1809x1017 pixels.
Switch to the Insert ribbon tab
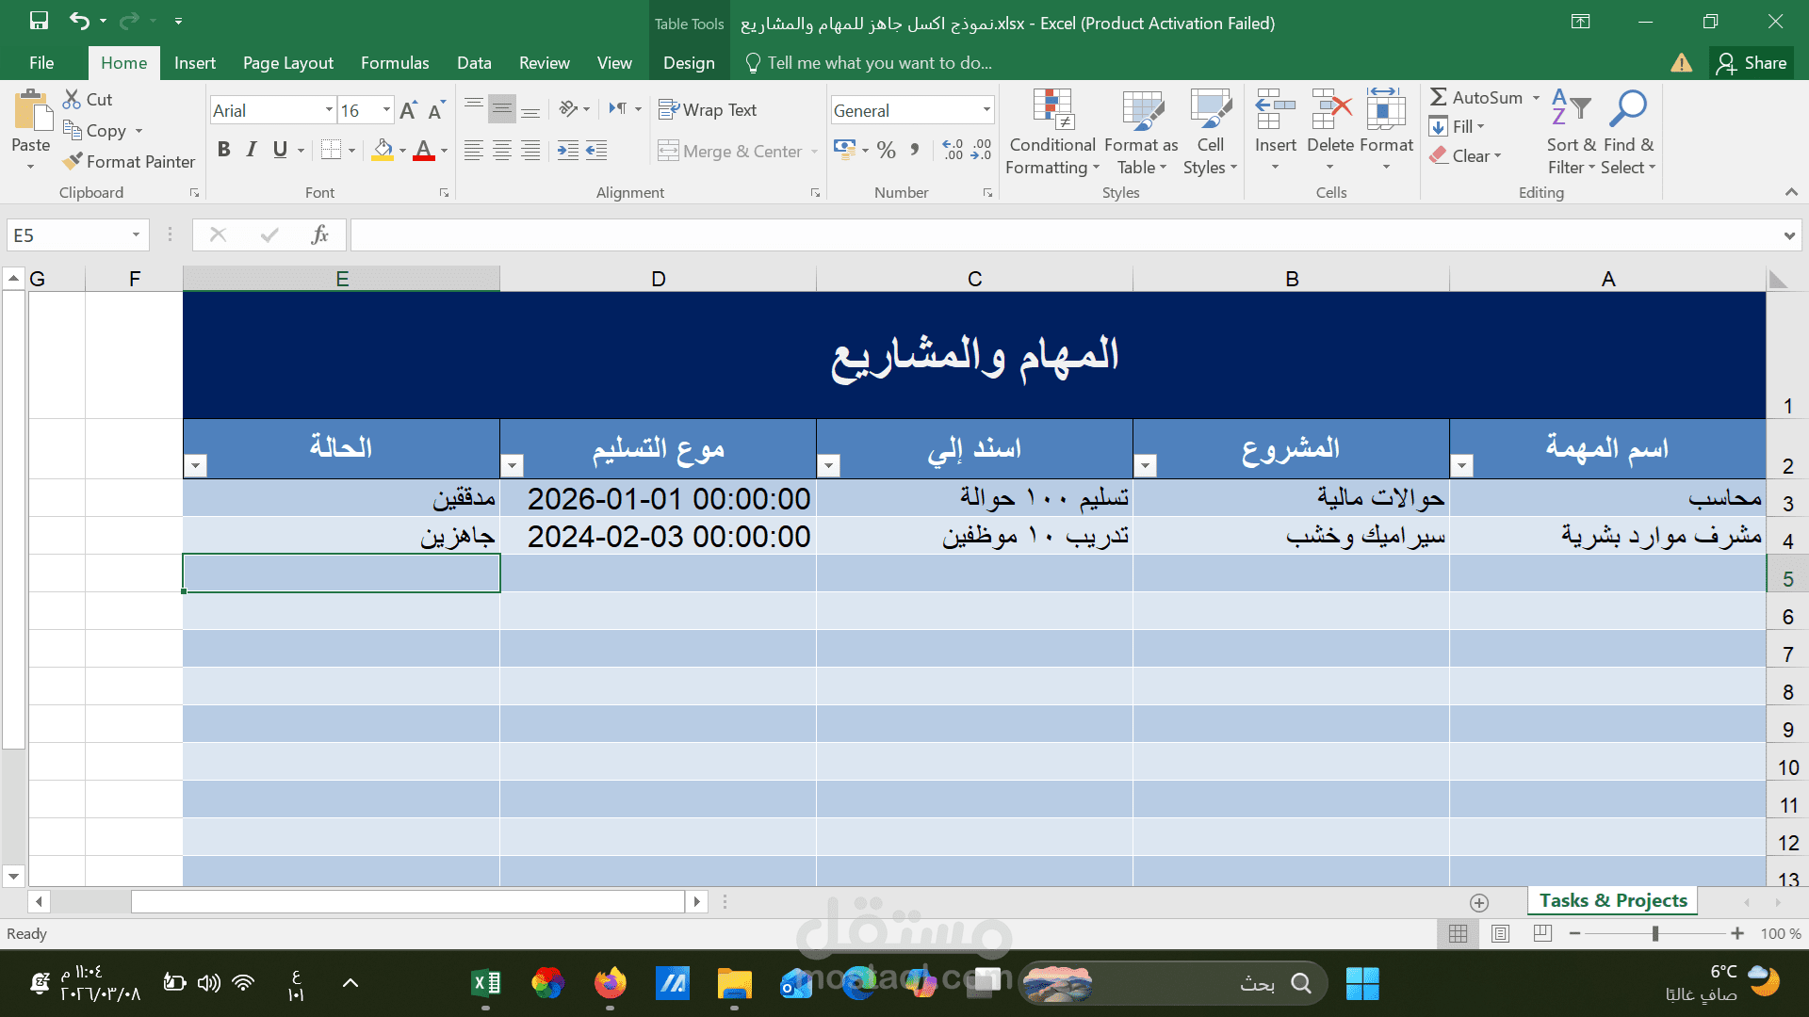[x=195, y=63]
